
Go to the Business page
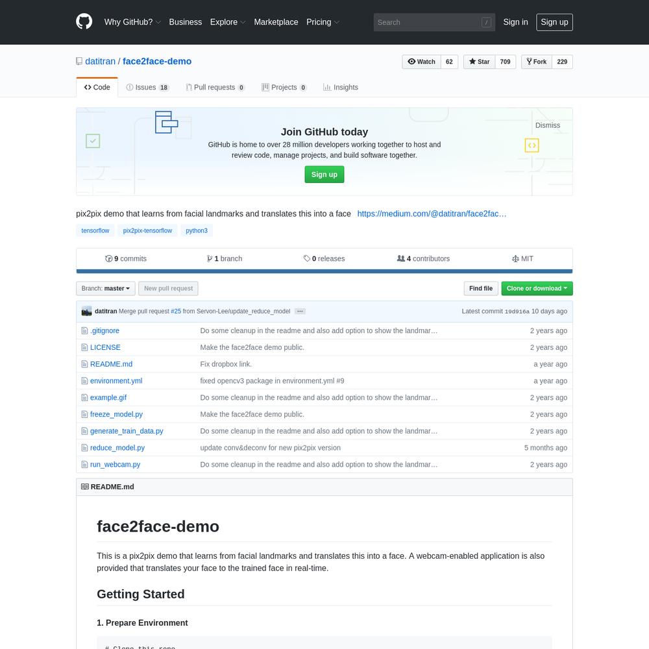tap(186, 22)
